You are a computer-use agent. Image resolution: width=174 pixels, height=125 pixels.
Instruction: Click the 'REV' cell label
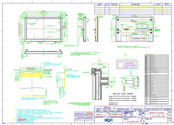click(170, 112)
